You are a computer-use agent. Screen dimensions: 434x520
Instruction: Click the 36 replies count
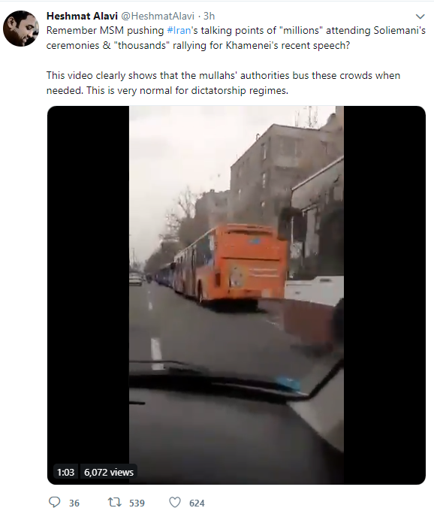coord(74,503)
